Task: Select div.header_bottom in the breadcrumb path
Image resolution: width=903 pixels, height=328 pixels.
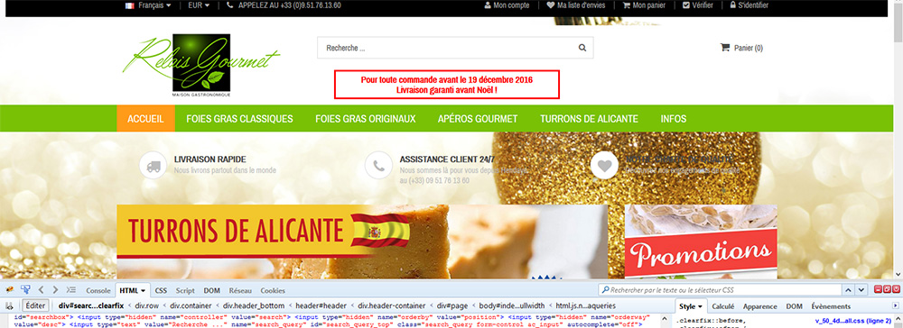Action: click(254, 306)
